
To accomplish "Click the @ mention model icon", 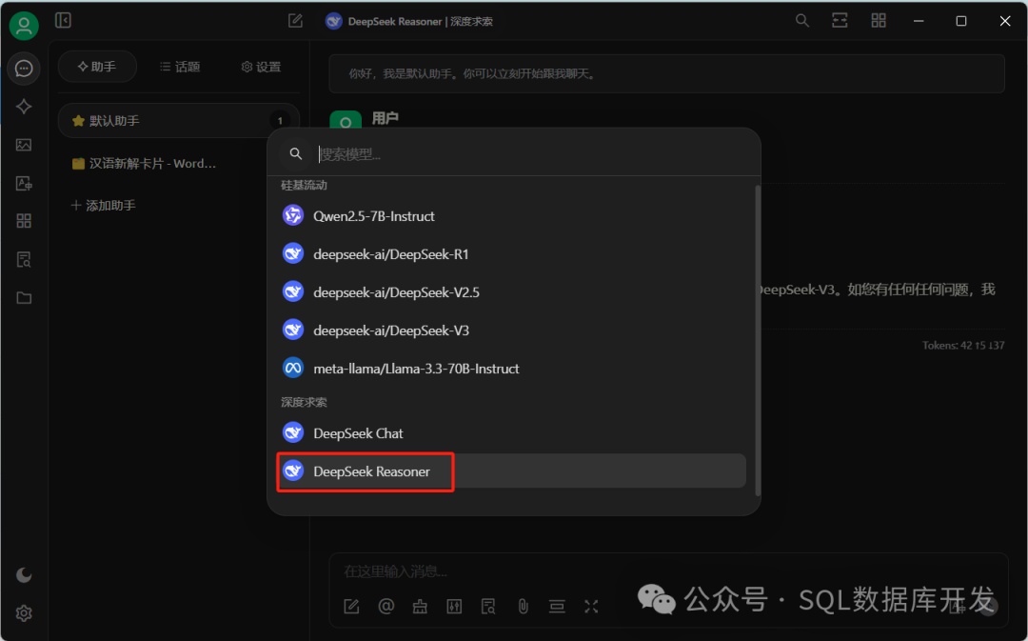I will (x=386, y=606).
